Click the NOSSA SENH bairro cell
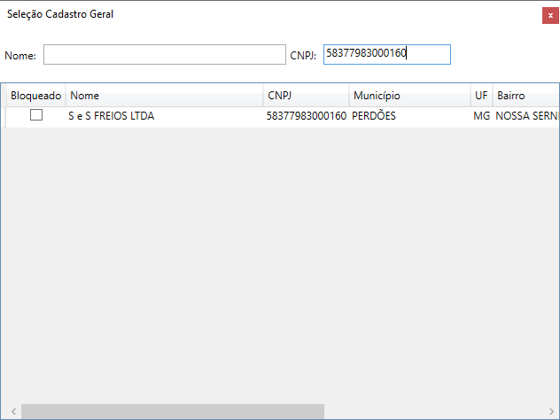Image resolution: width=560 pixels, height=420 pixels. [x=526, y=116]
